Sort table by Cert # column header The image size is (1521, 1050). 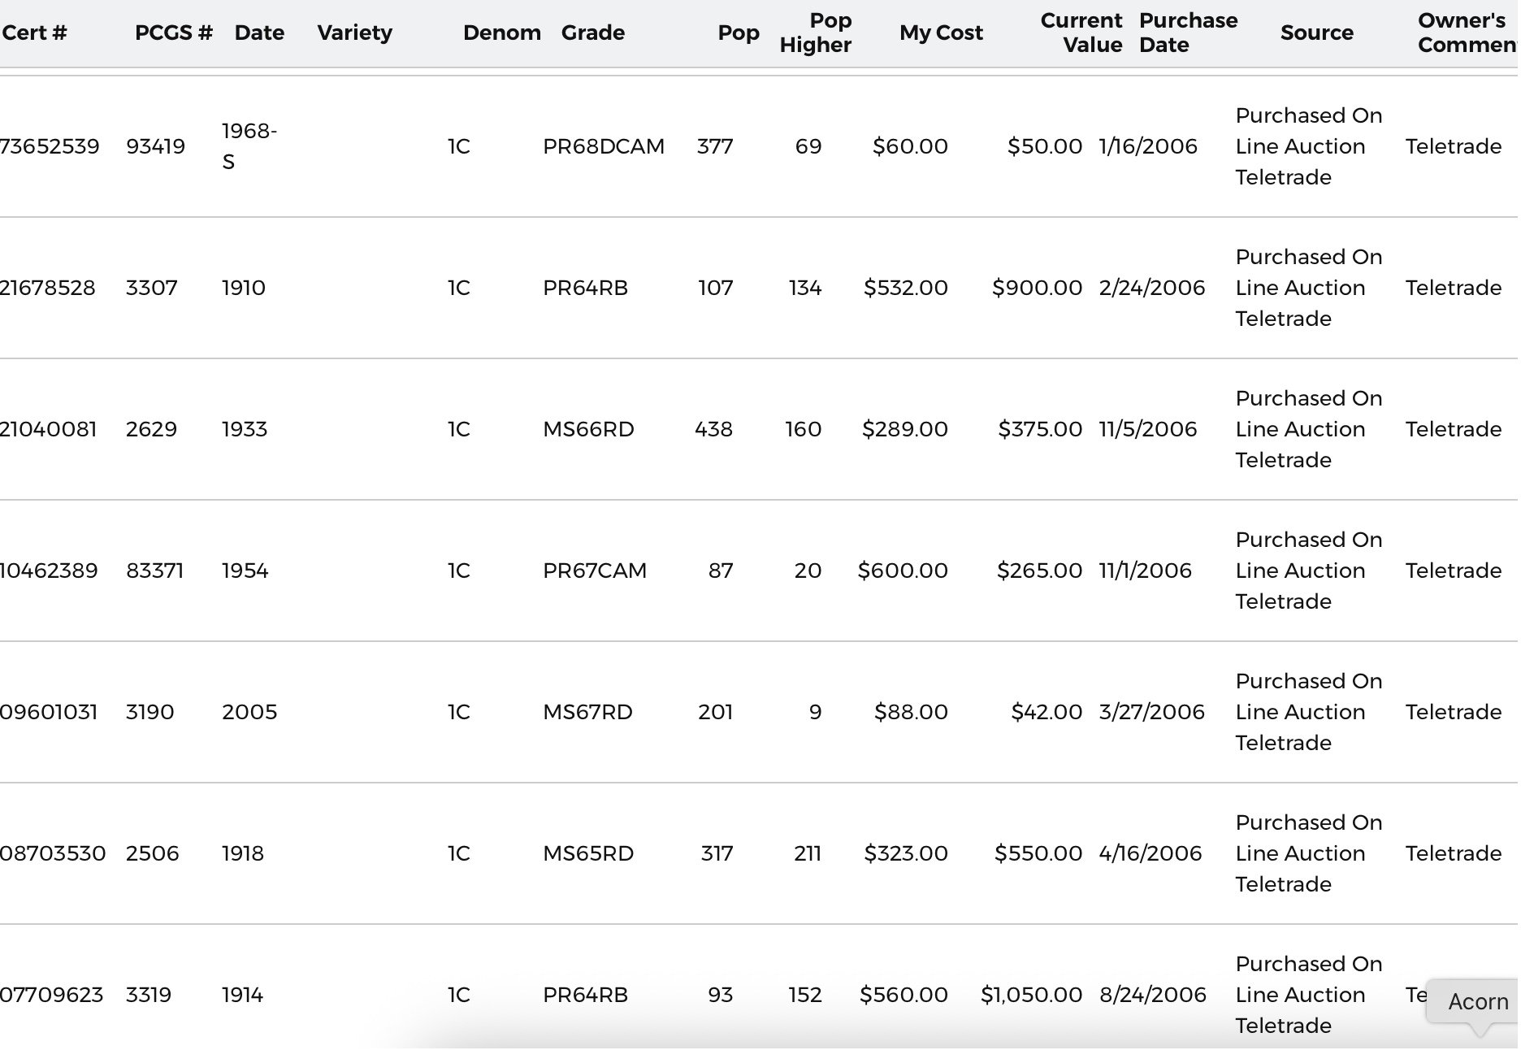tap(34, 33)
